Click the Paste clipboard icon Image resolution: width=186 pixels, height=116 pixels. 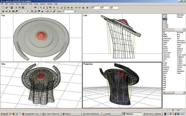coord(23,8)
